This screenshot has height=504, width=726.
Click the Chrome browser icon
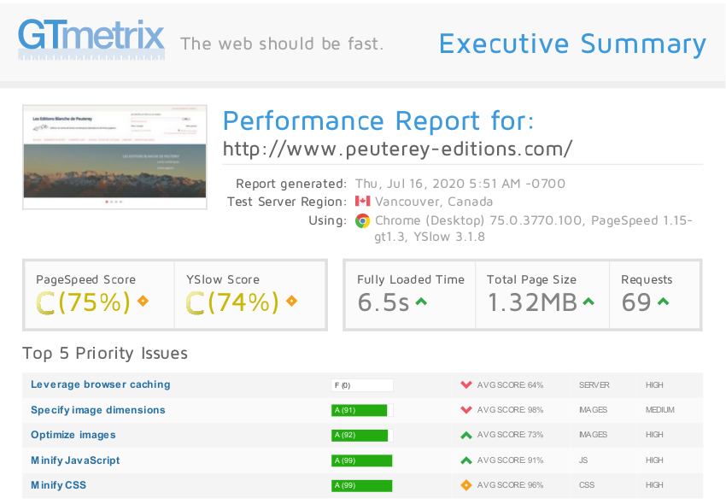(362, 220)
